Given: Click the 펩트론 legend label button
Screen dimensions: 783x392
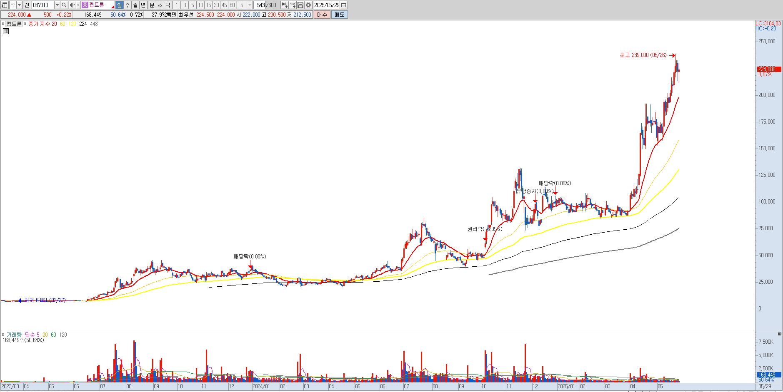Looking at the screenshot, I should 14,24.
